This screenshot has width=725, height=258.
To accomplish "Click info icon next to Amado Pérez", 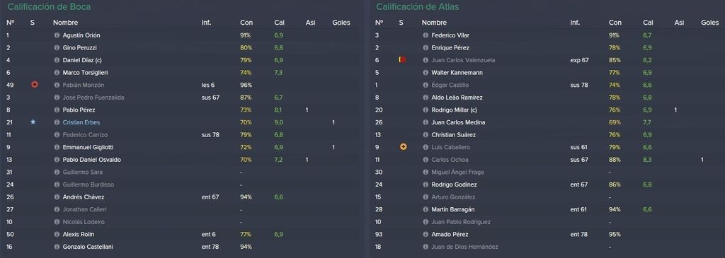I will click(426, 235).
